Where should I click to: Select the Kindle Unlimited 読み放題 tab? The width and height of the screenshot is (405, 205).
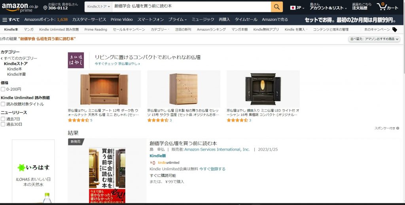pos(59,30)
